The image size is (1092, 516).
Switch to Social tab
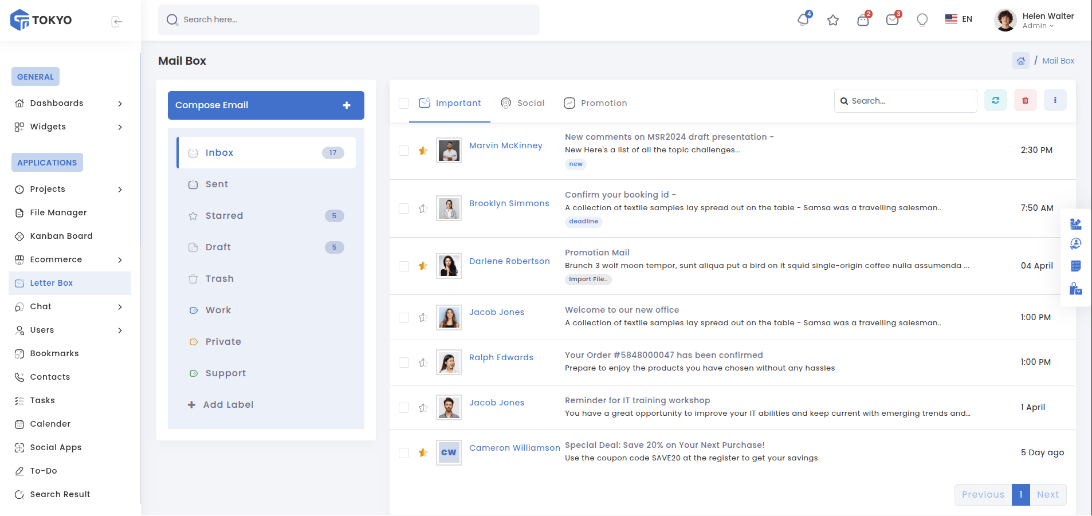point(523,103)
